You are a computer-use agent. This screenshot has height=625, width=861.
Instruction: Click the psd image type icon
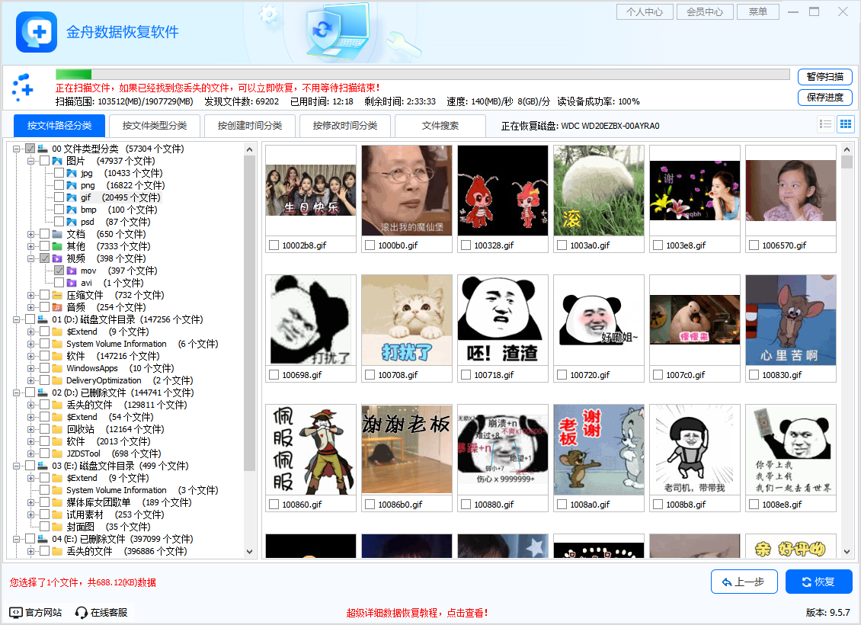[72, 222]
